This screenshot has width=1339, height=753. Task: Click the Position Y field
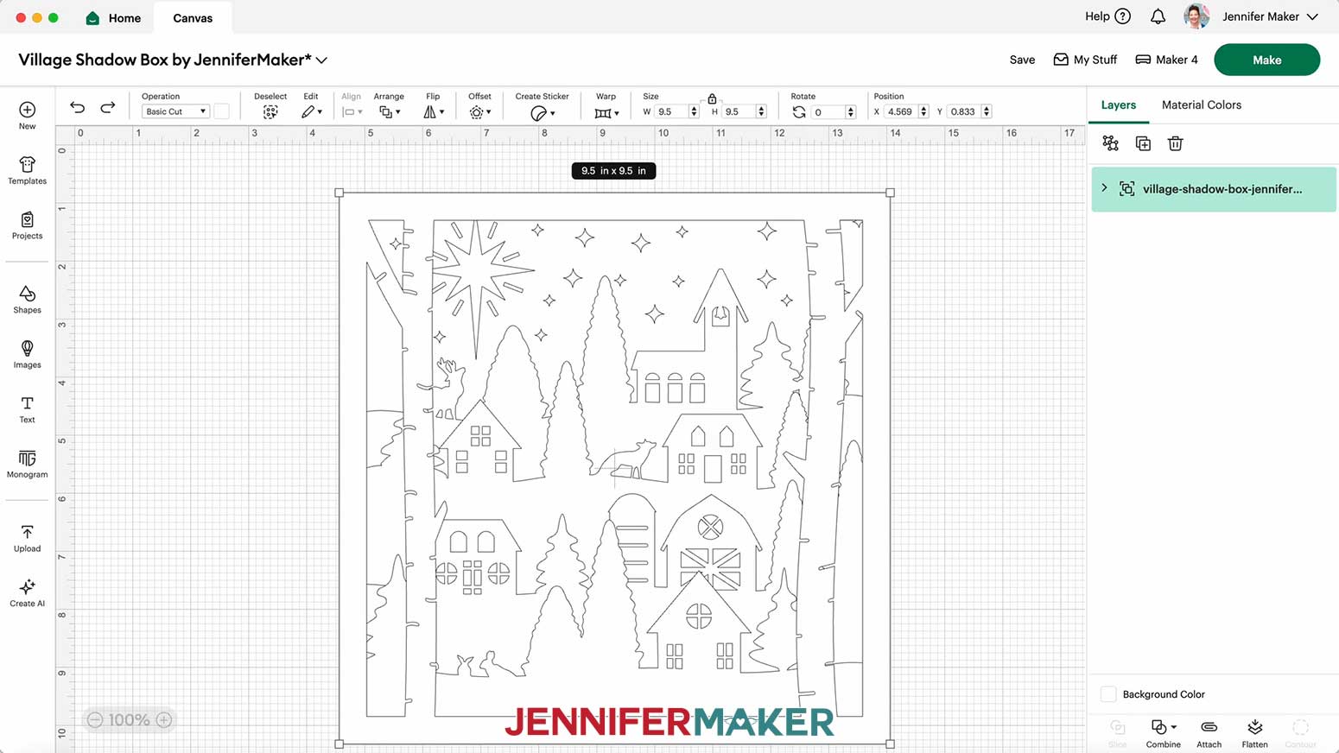pyautogui.click(x=964, y=111)
